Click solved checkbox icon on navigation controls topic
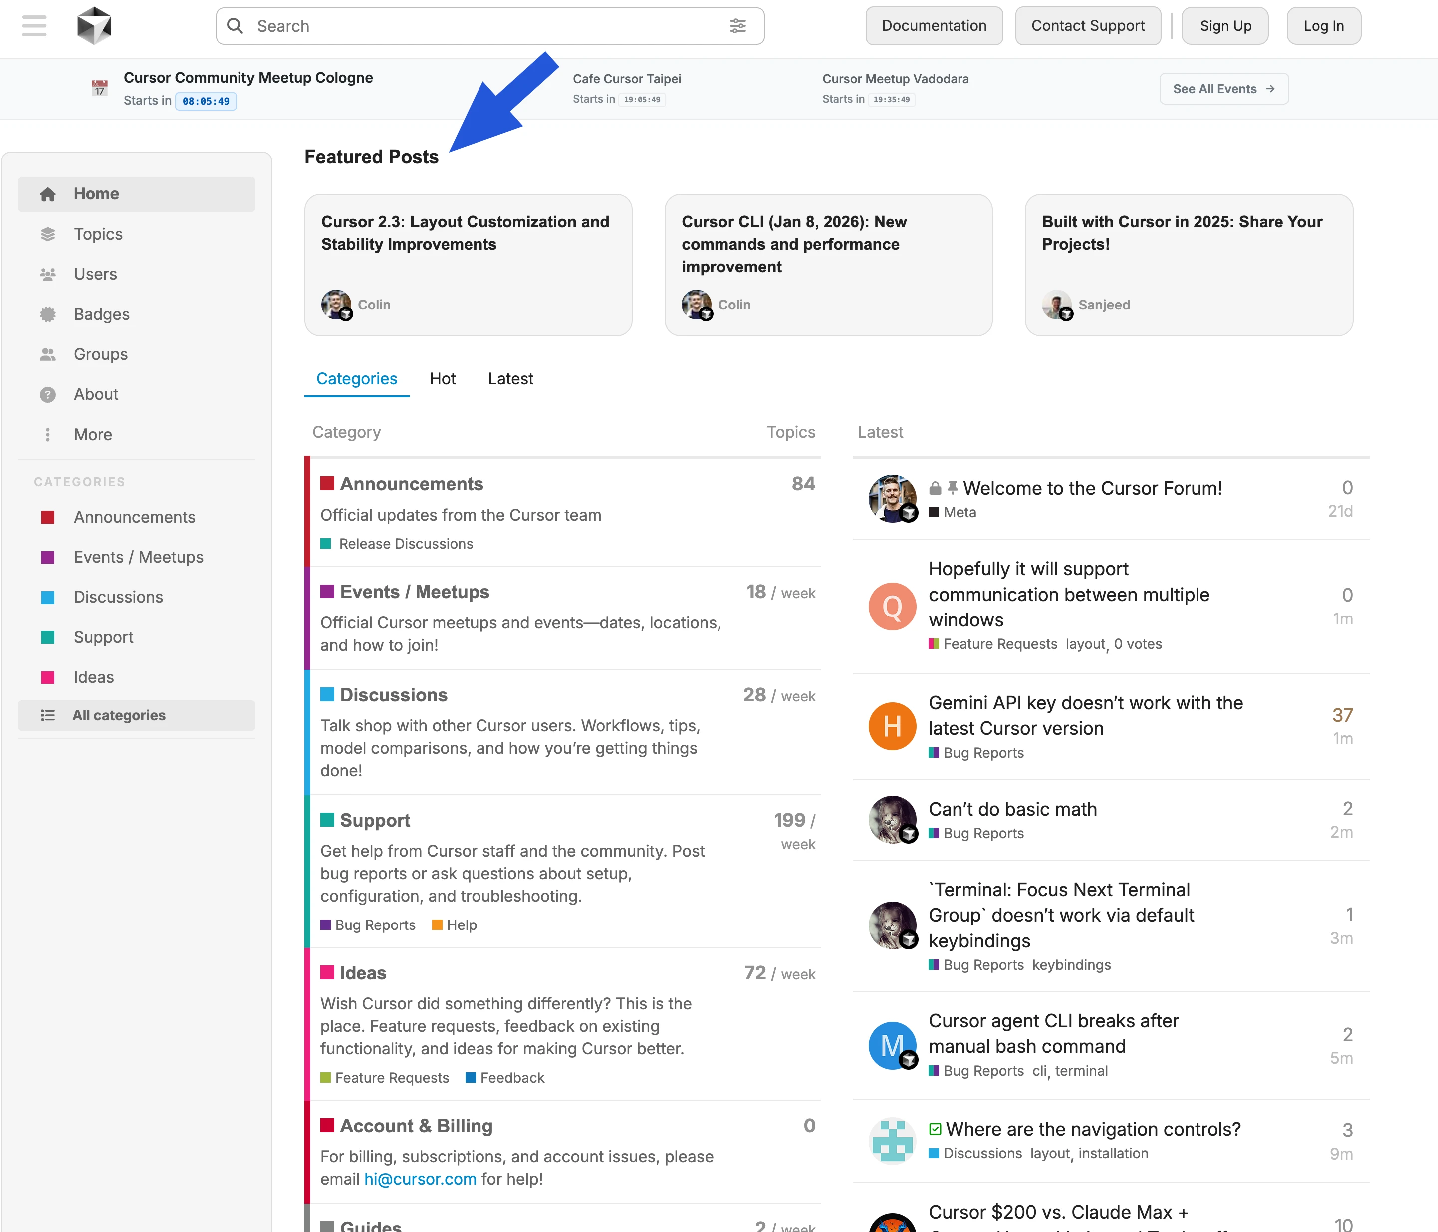Viewport: 1438px width, 1232px height. pyautogui.click(x=935, y=1129)
